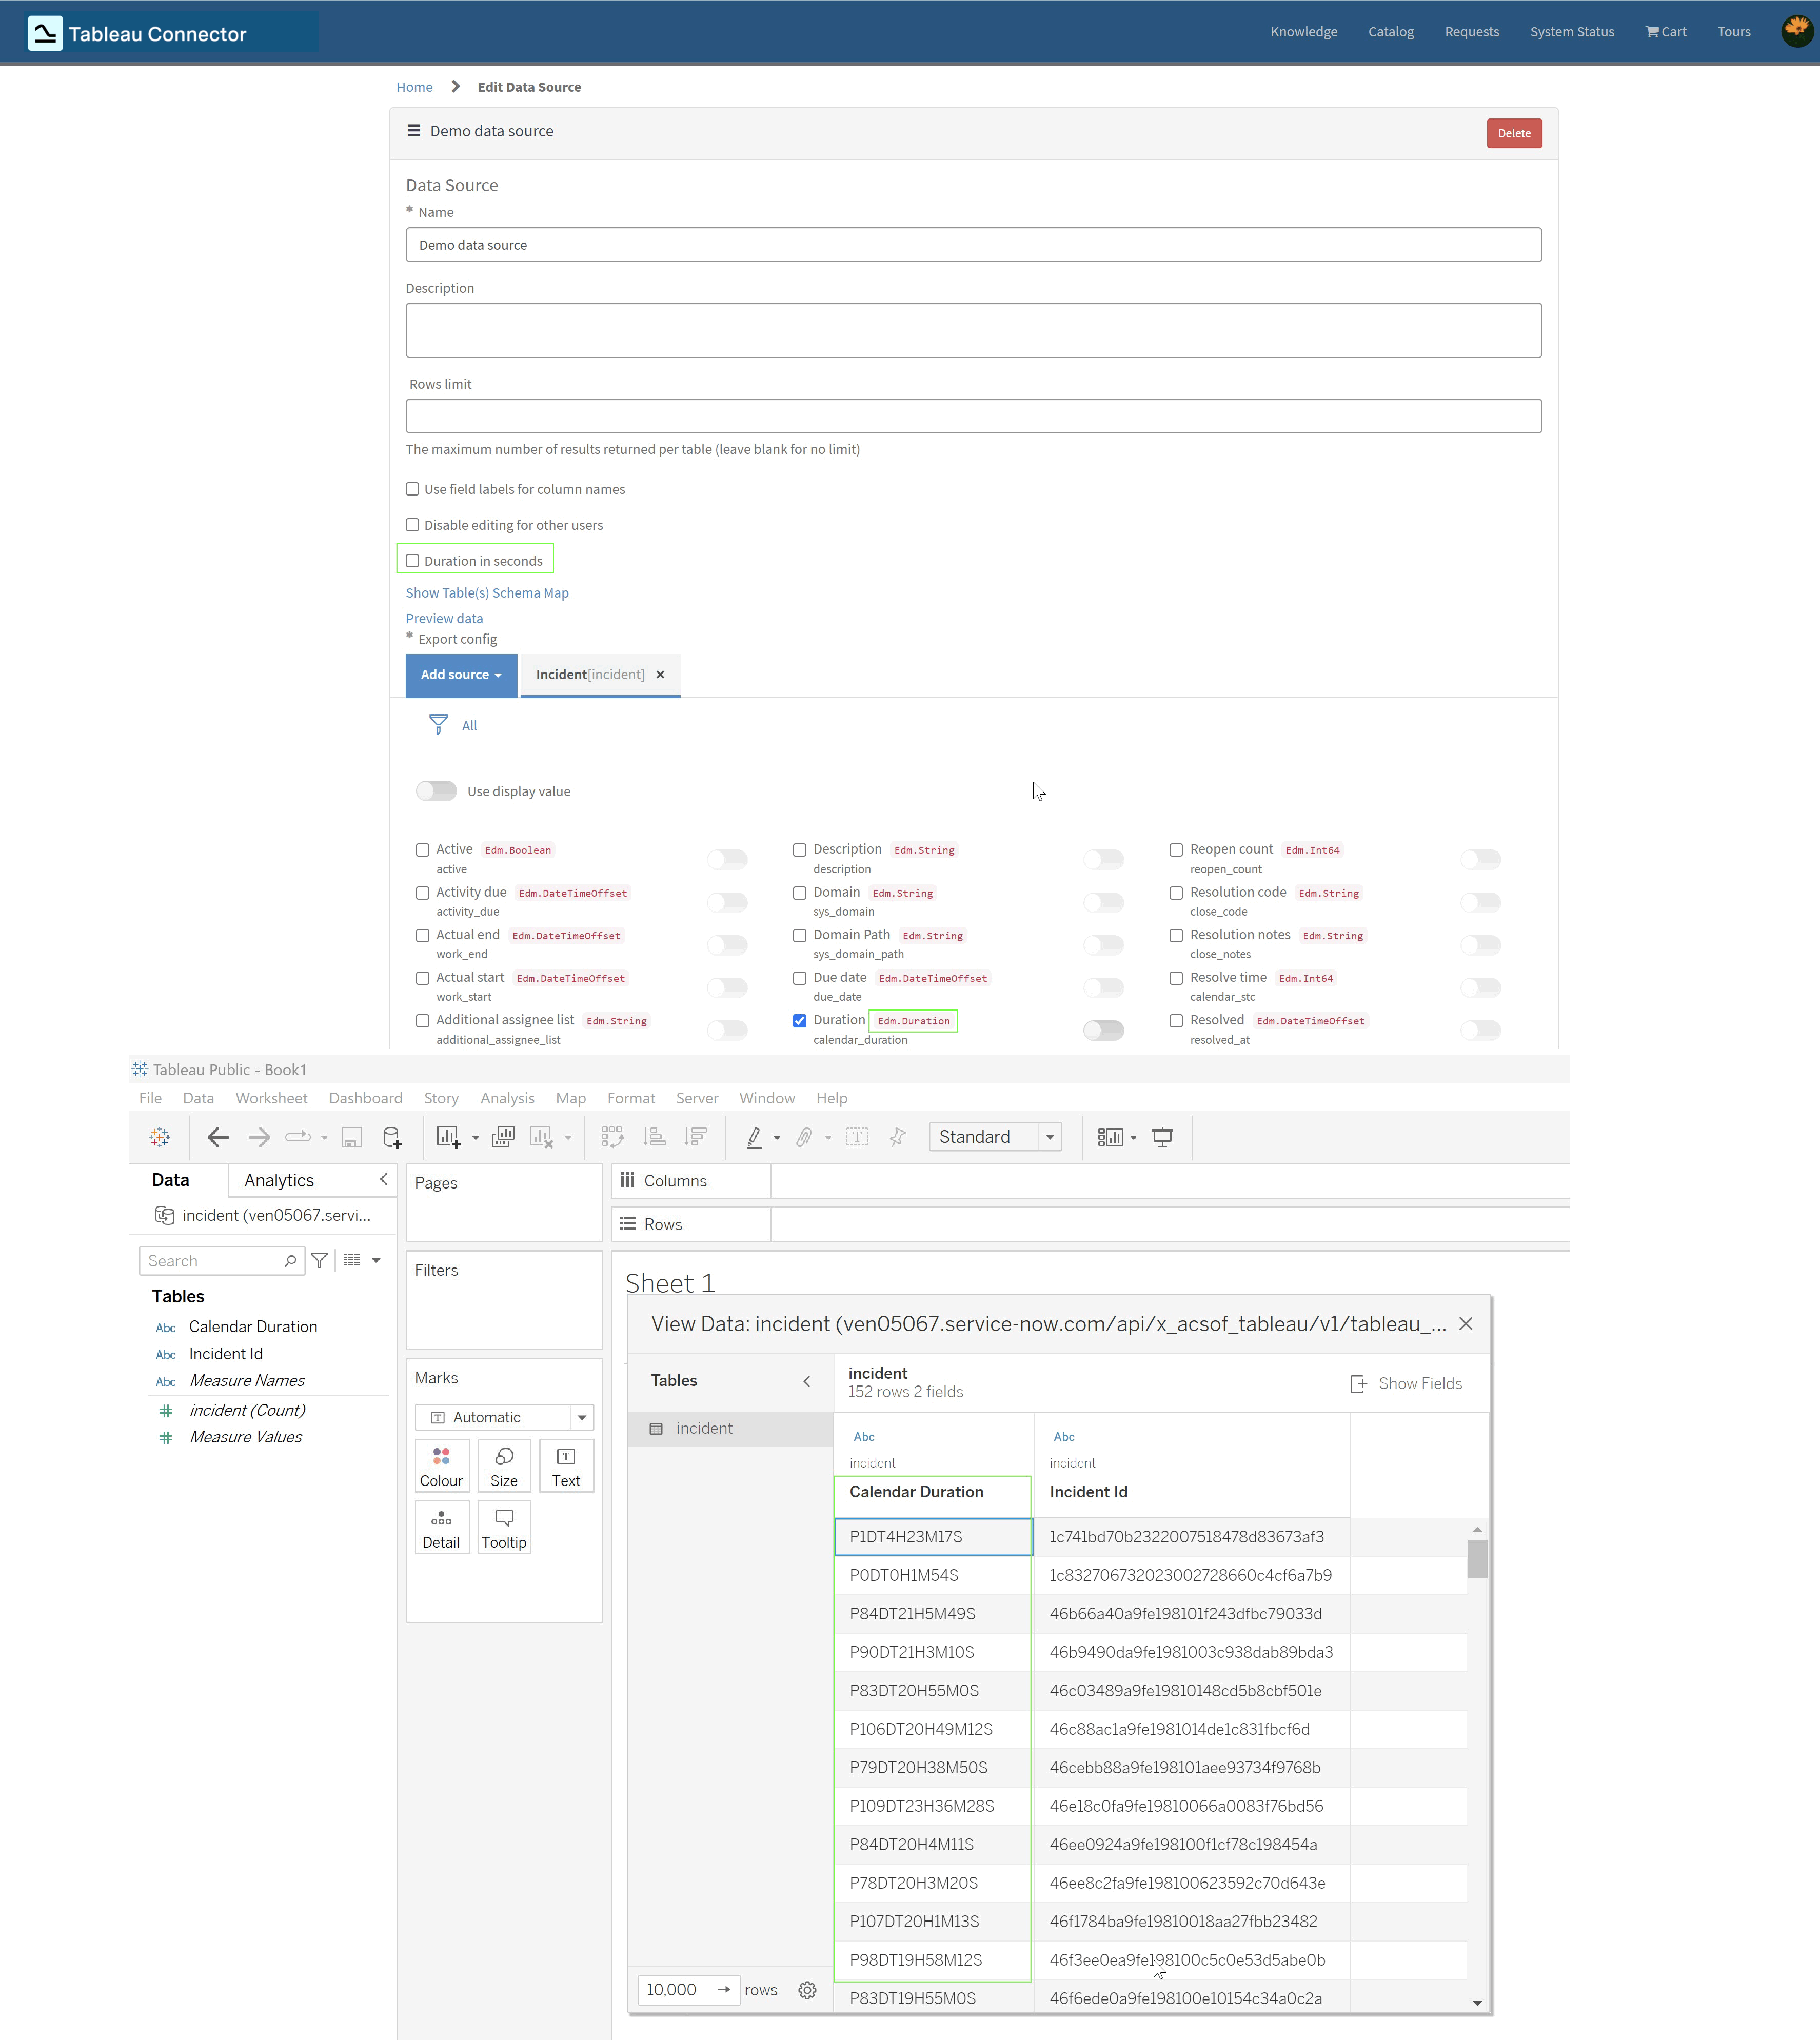Activate the Highlight pen toolbar tool
1820x2040 pixels.
point(756,1137)
